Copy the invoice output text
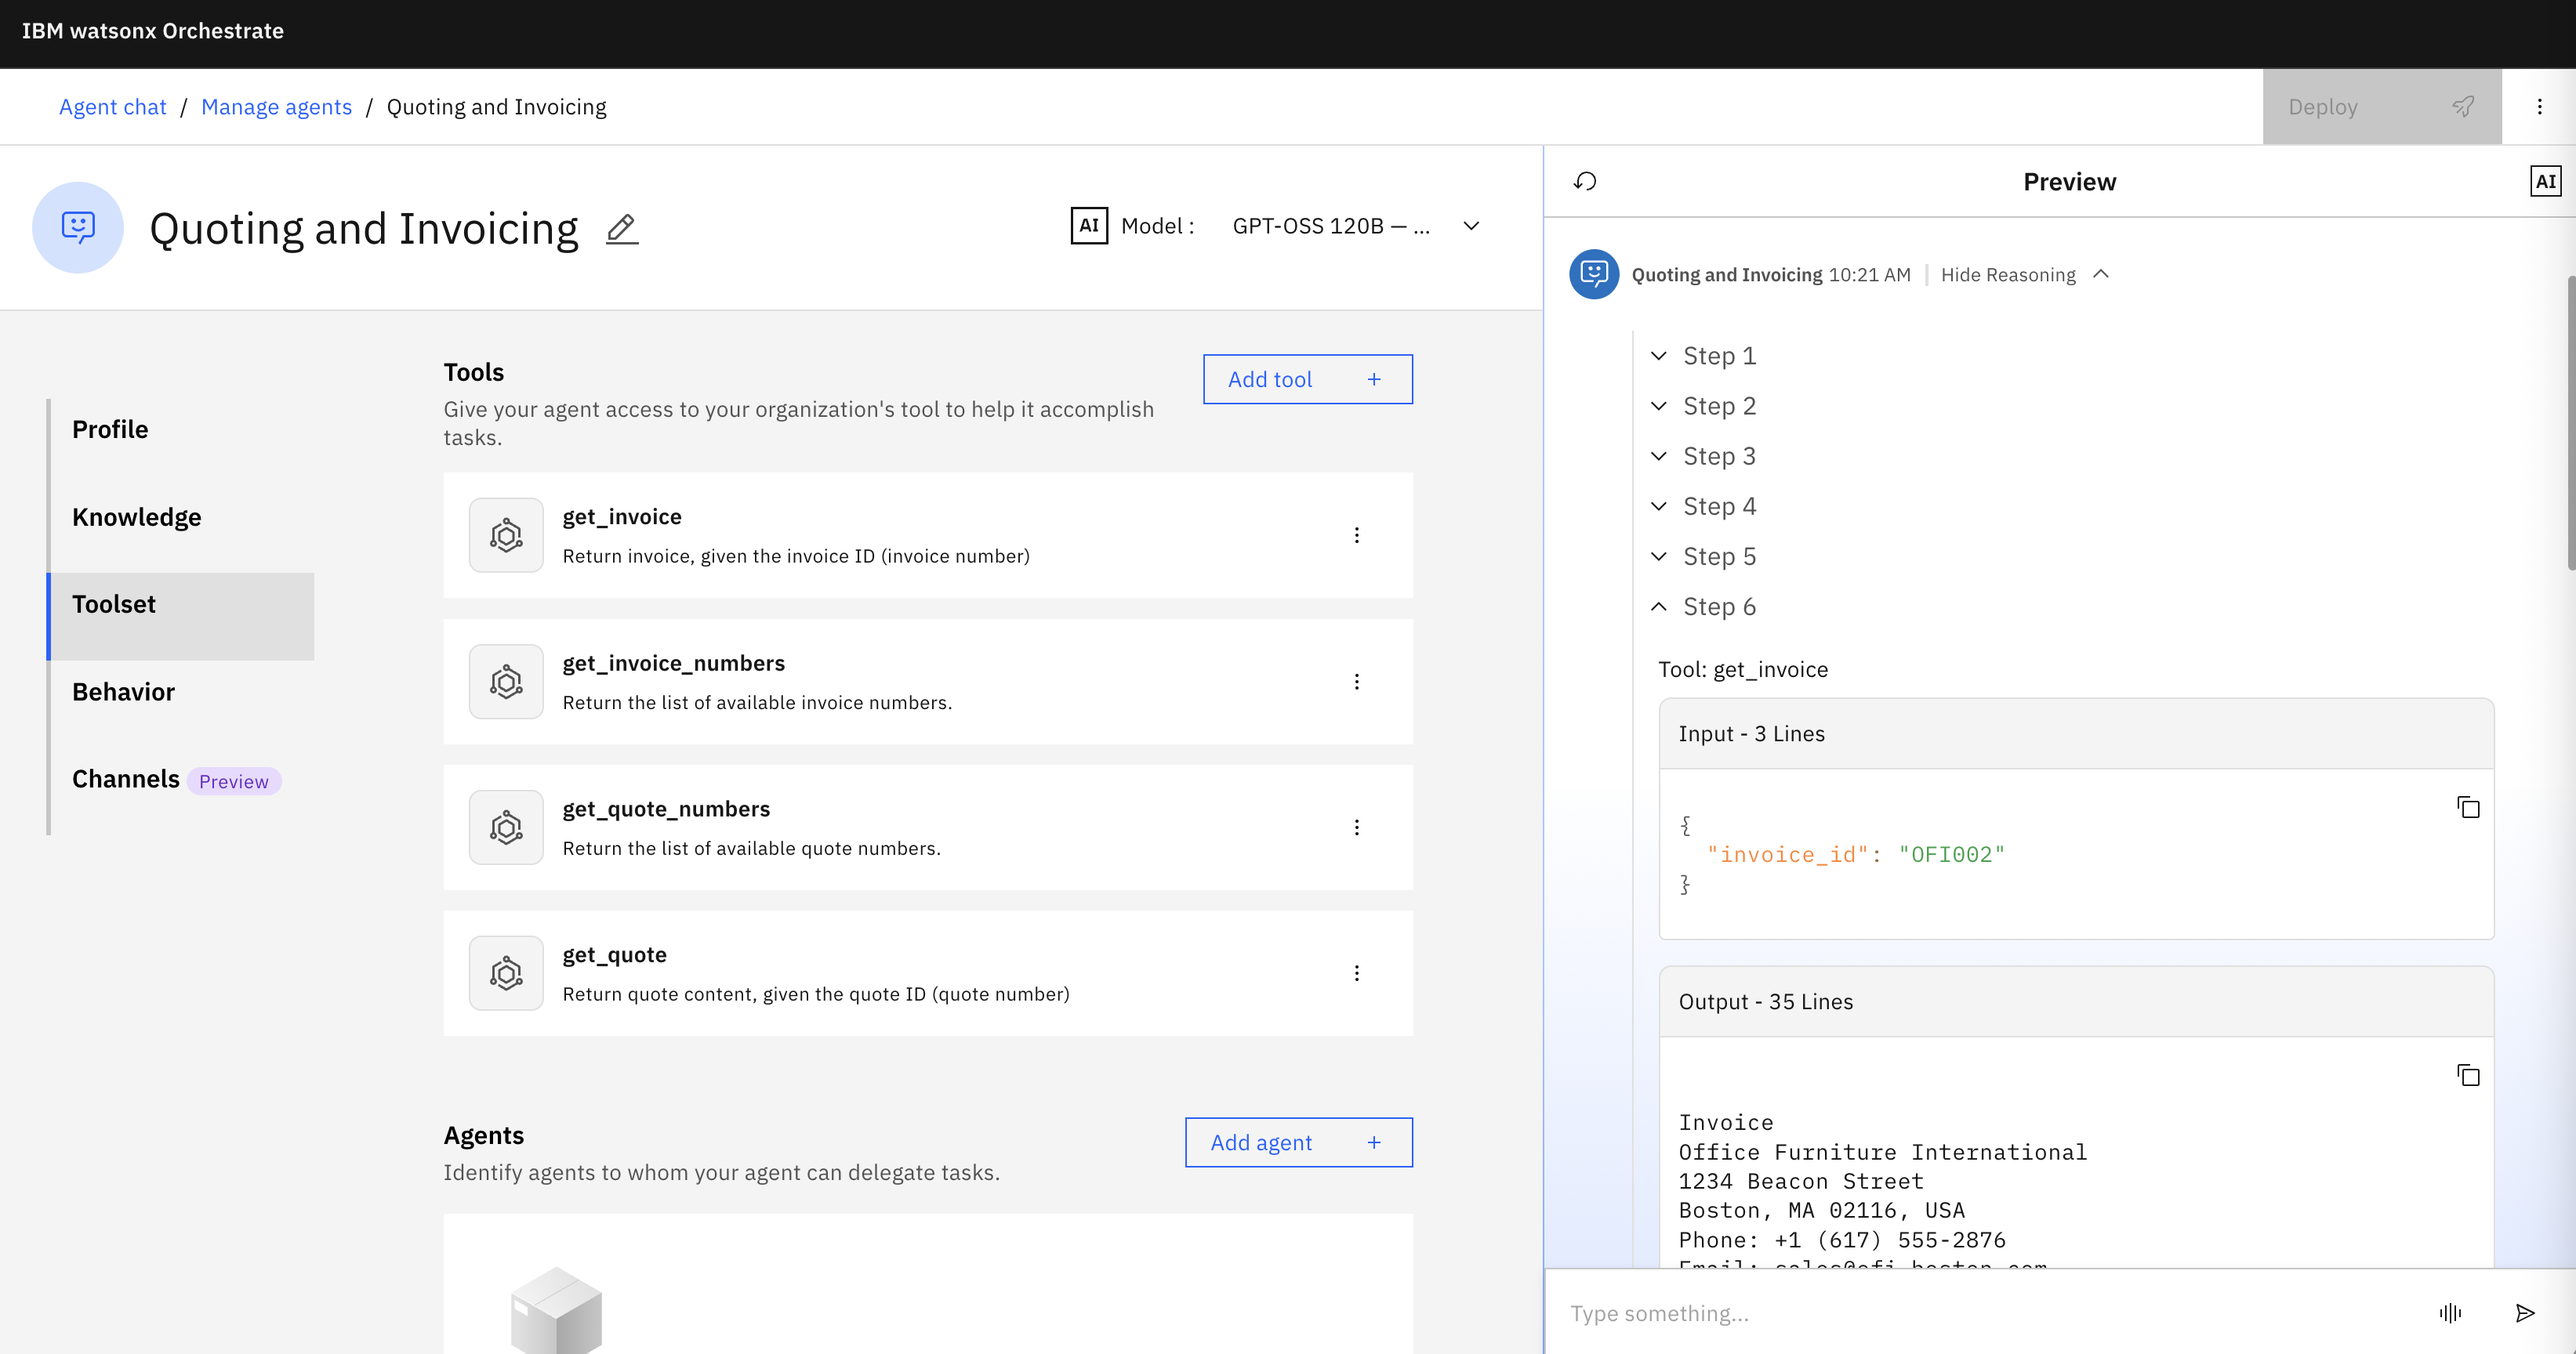 pyautogui.click(x=2468, y=1075)
